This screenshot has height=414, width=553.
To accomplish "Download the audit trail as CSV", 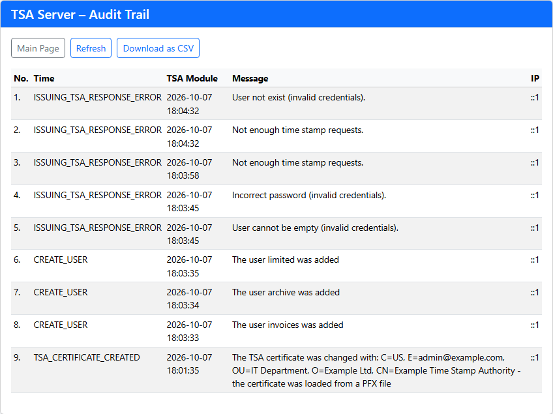I will [x=158, y=48].
